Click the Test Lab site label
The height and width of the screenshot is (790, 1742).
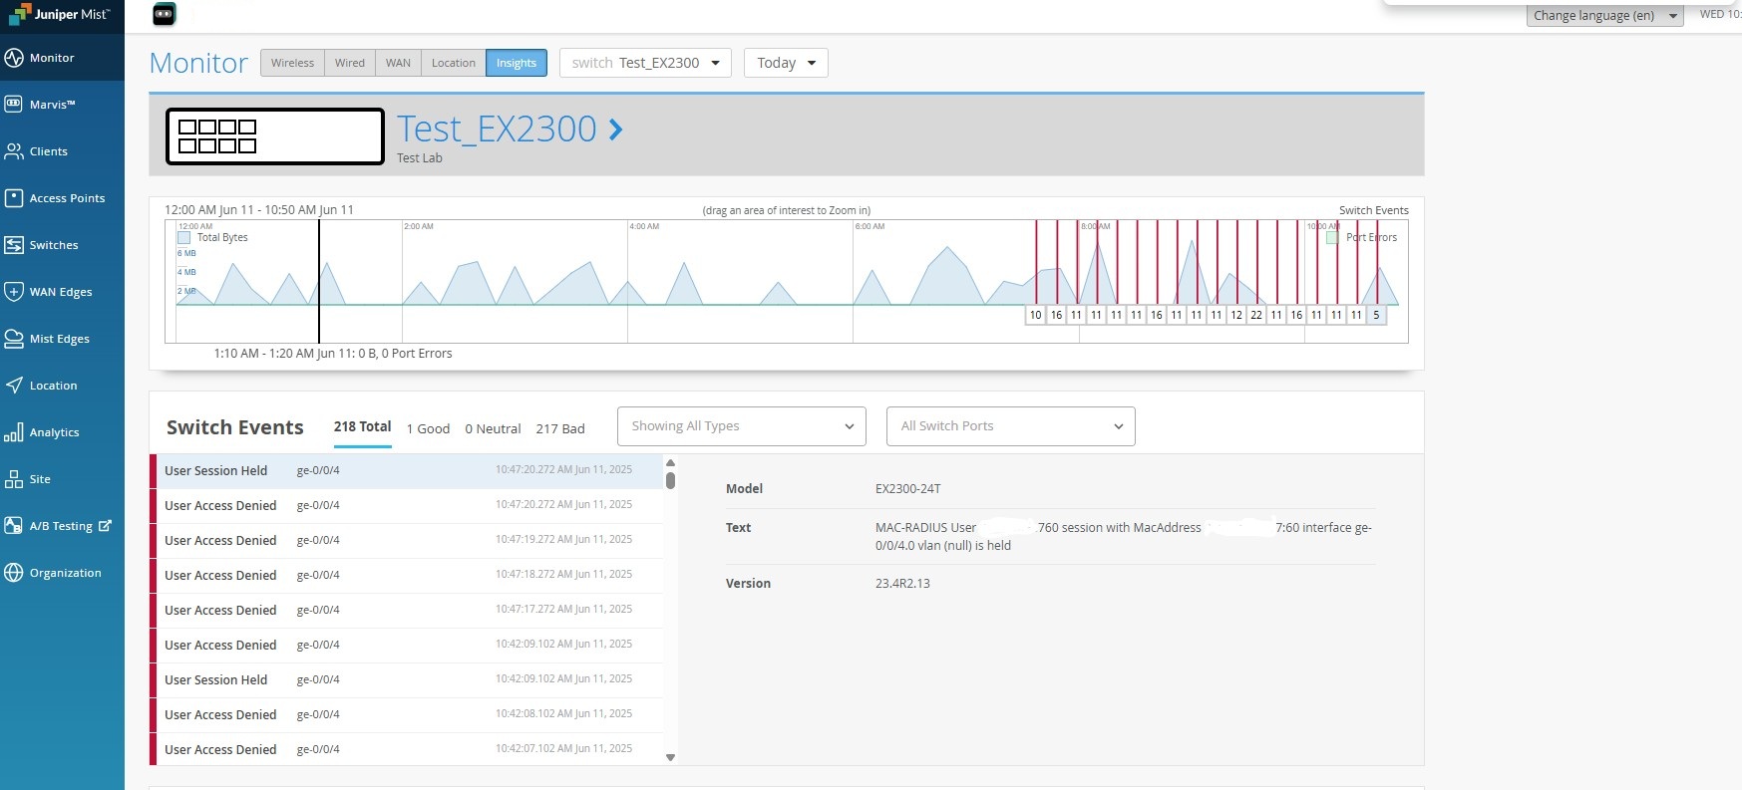click(x=420, y=158)
